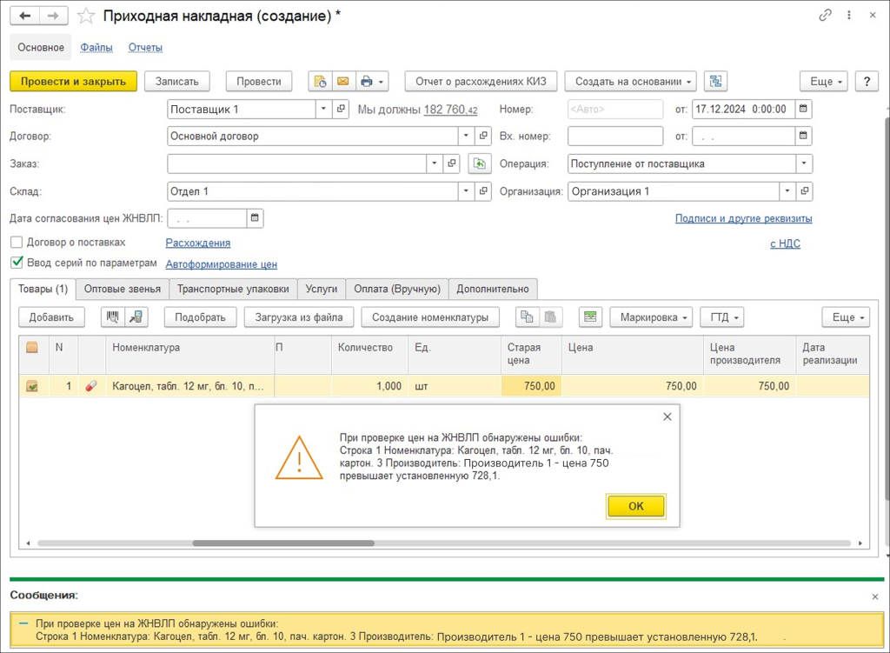Click the printer icon in toolbar
This screenshot has height=653, width=890.
(x=367, y=81)
